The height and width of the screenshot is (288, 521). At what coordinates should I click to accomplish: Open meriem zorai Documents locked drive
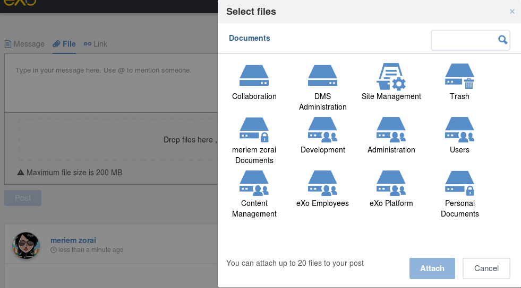254,129
